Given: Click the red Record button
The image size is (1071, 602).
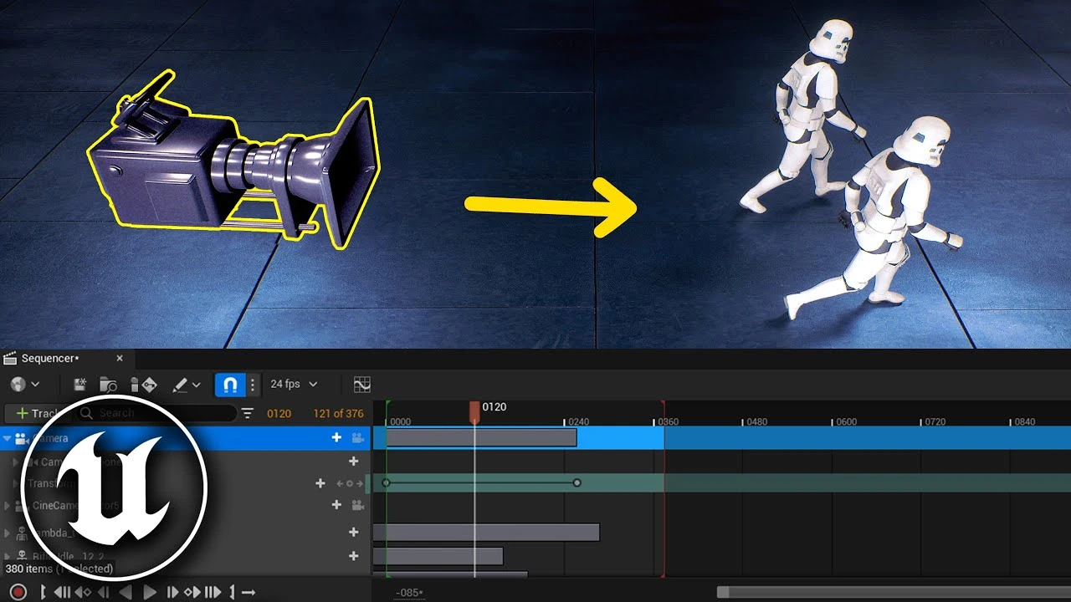Looking at the screenshot, I should 18,592.
